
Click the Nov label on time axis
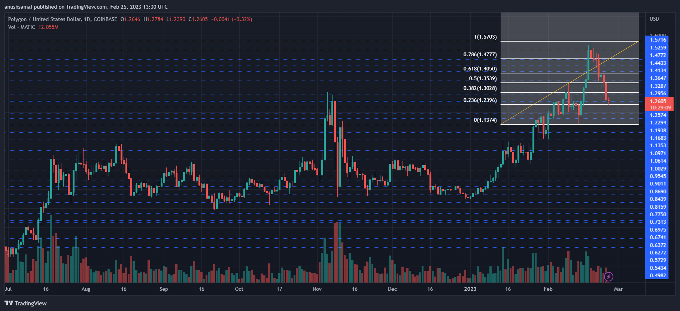click(x=317, y=289)
